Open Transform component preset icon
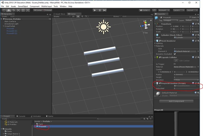Image resolution: width=203 pixels, height=136 pixels. coord(196,24)
